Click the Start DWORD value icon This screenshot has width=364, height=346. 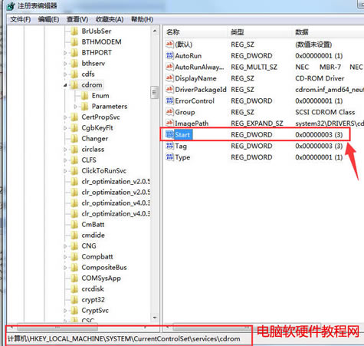169,134
